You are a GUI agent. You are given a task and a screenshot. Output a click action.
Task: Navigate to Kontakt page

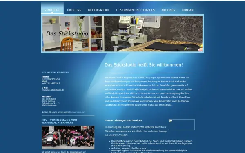pos(188,10)
